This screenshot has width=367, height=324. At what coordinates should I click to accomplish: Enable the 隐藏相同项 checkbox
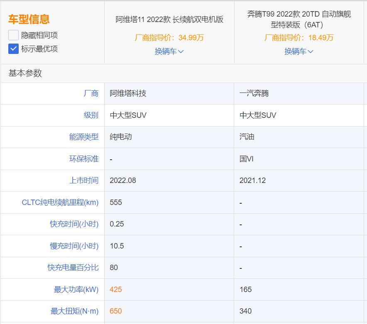point(13,35)
